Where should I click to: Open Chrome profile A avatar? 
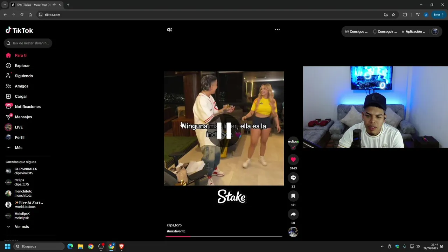426,15
